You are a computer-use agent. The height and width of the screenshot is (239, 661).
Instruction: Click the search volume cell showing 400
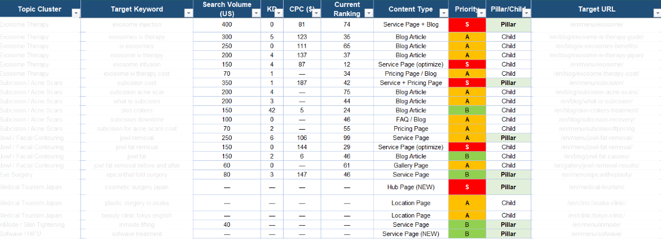227,25
